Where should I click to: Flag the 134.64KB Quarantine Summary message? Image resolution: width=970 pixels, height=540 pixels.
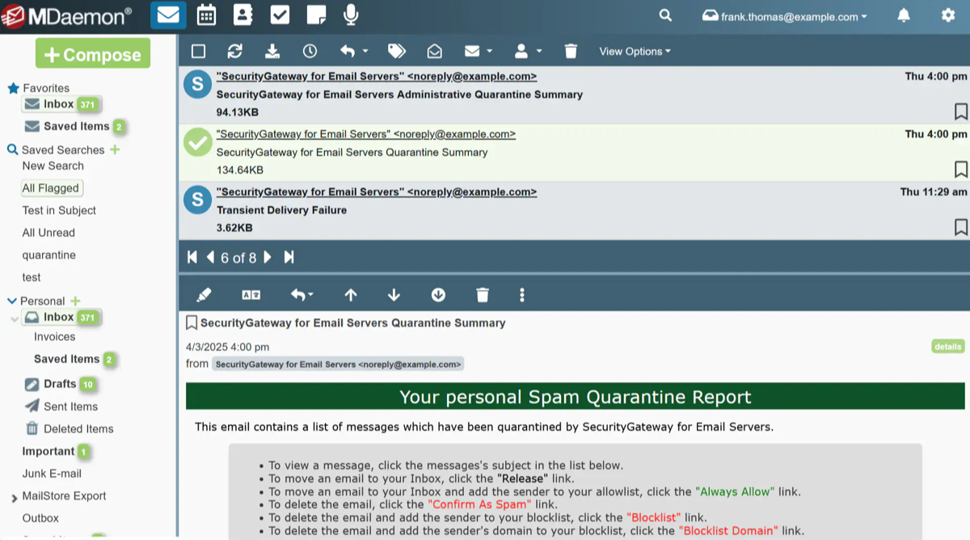click(960, 169)
